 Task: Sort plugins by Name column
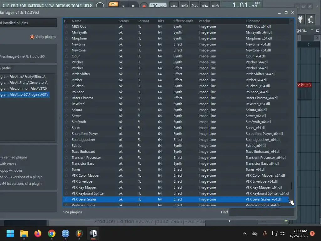coord(76,21)
